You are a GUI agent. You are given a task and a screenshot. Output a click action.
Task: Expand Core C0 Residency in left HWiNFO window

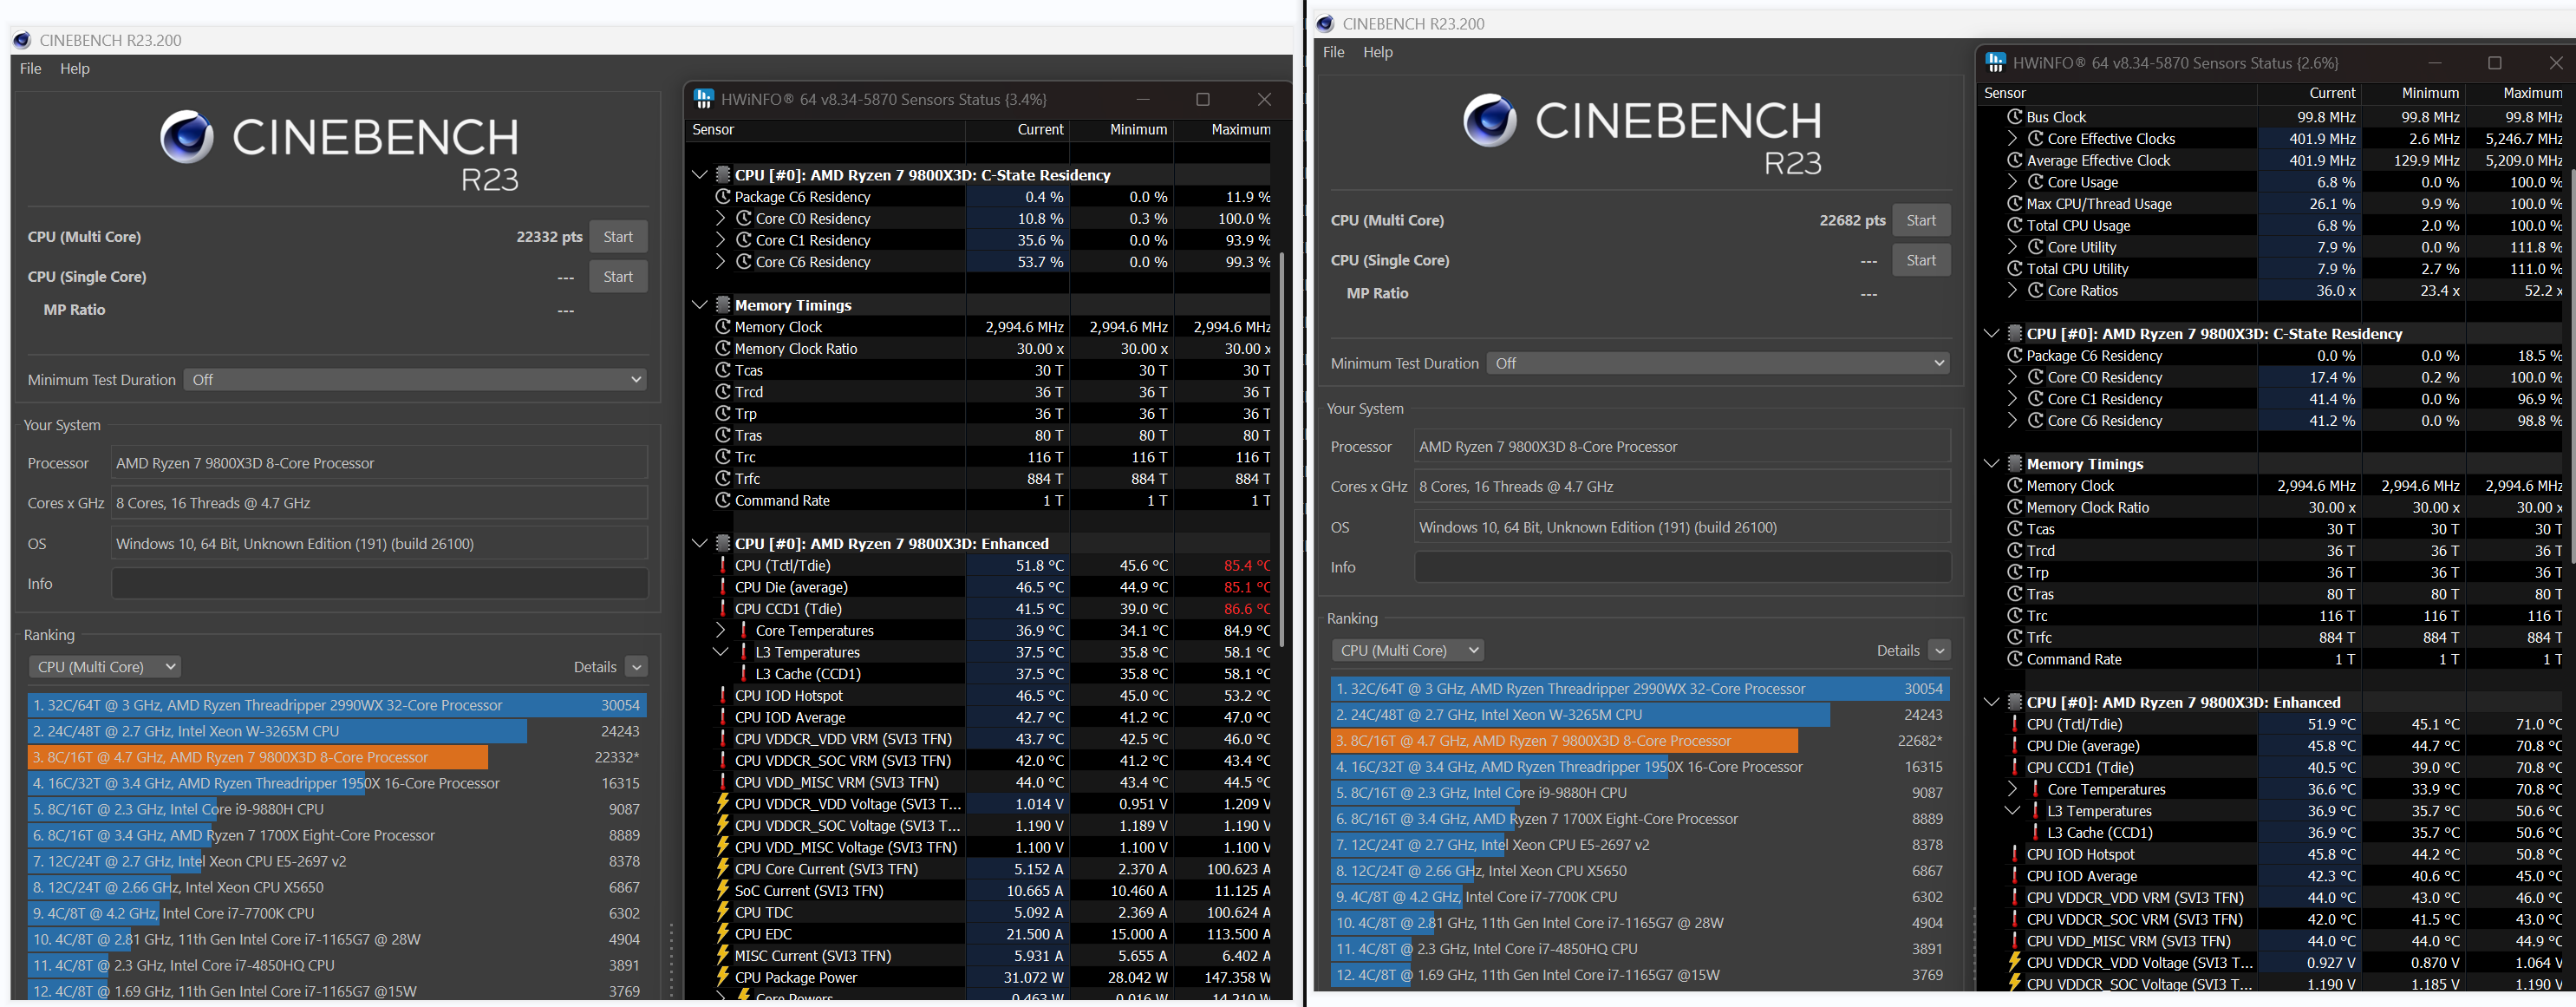(720, 218)
